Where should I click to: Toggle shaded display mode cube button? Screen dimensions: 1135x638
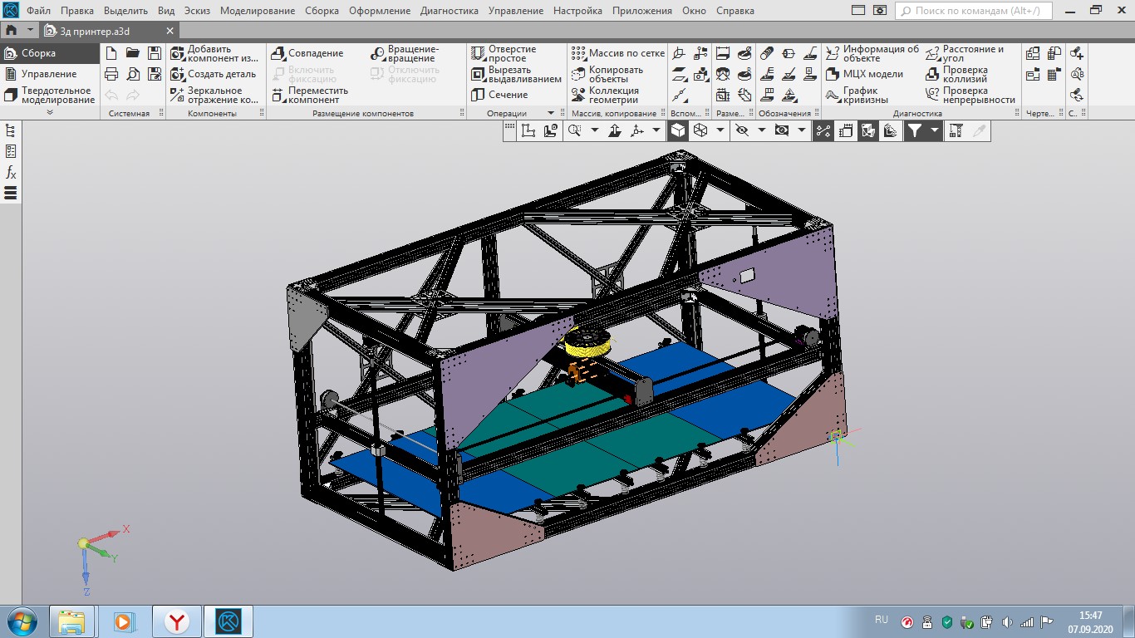[679, 130]
